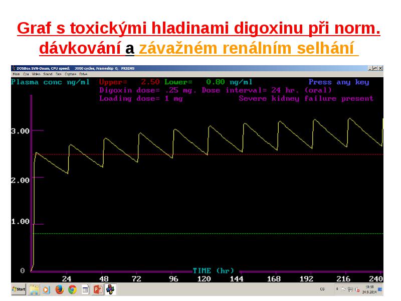Image resolution: width=401 pixels, height=301 pixels.
Task: Click 'Loading dose= 1 mg' text
Action: (x=141, y=98)
